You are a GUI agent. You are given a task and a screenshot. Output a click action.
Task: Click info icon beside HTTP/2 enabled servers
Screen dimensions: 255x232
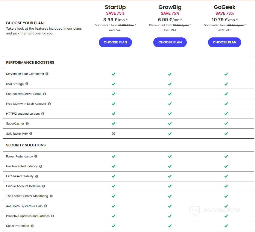[x=43, y=114]
